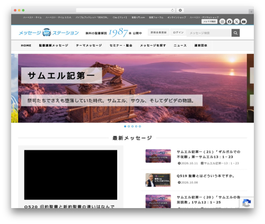
Task: Open thumbnail of Q519 message
Action: pos(158,180)
